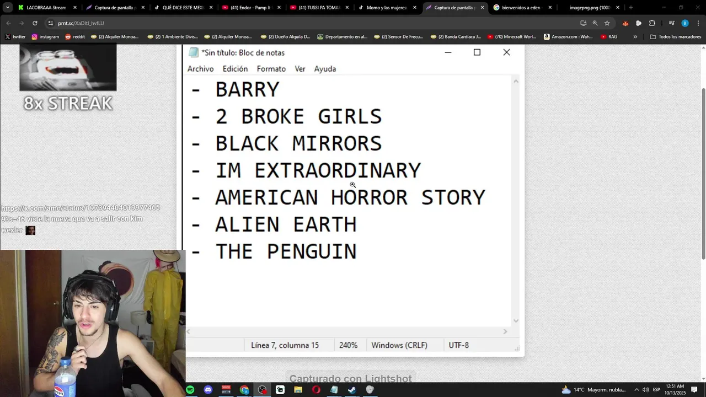The height and width of the screenshot is (397, 706).
Task: Click the site info icon beside prnt.sc
Action: pos(51,23)
